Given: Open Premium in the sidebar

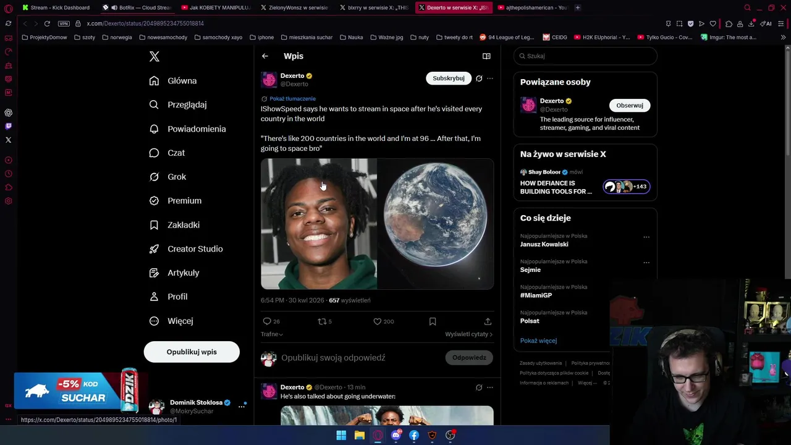Looking at the screenshot, I should (176, 201).
